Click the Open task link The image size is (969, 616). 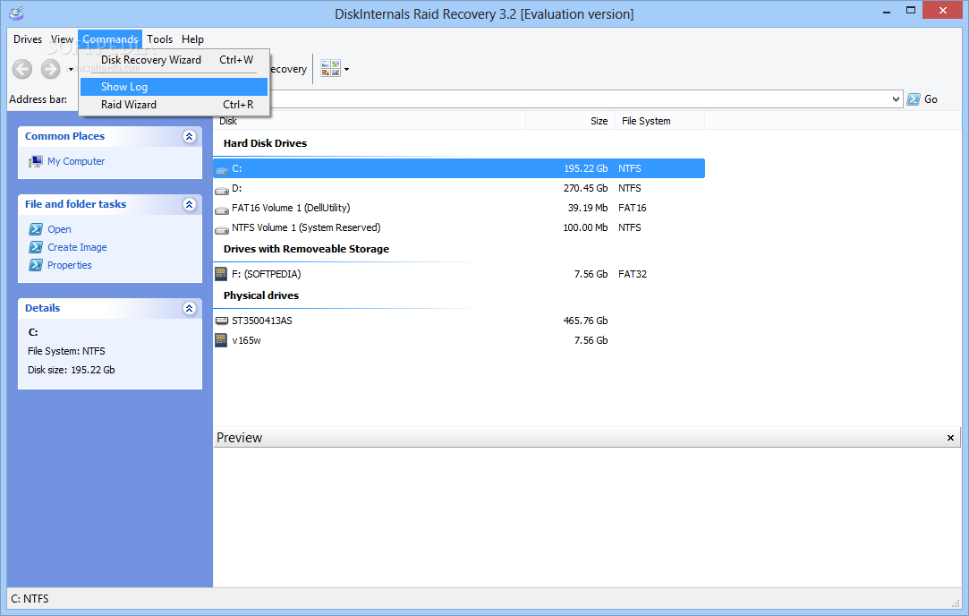click(x=59, y=229)
